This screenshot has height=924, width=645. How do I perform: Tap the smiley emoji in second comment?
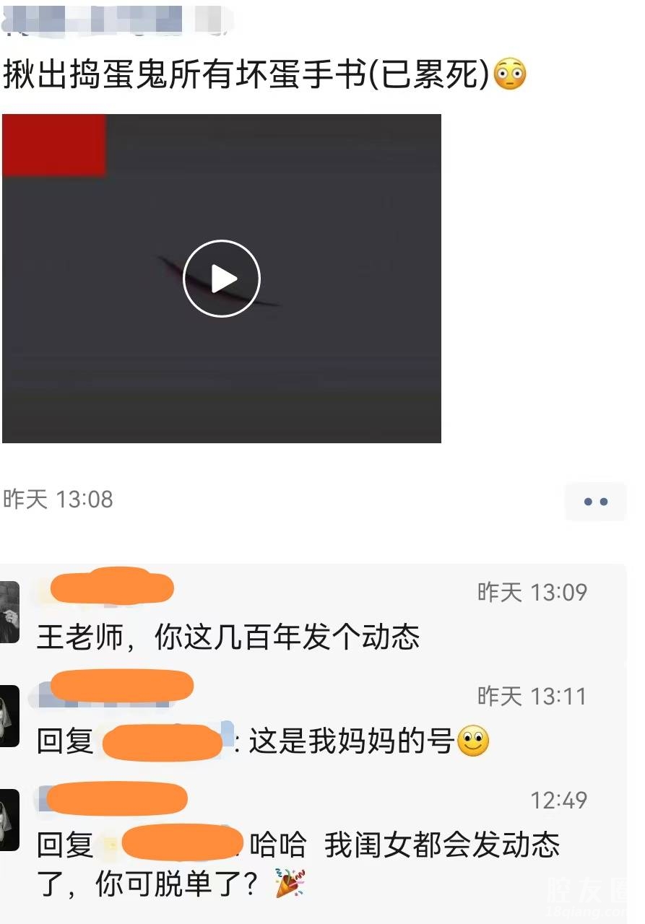coord(473,741)
